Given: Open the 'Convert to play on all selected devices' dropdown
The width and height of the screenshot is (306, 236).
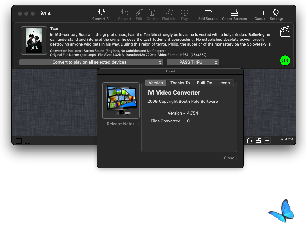Looking at the screenshot, I should click(x=91, y=62).
